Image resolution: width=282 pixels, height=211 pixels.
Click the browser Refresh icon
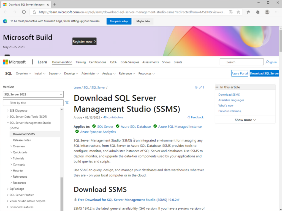point(24,12)
